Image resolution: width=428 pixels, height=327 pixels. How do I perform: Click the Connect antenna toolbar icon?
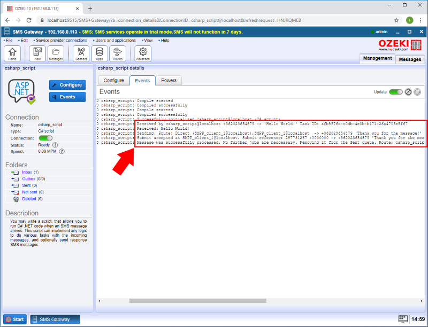[81, 53]
